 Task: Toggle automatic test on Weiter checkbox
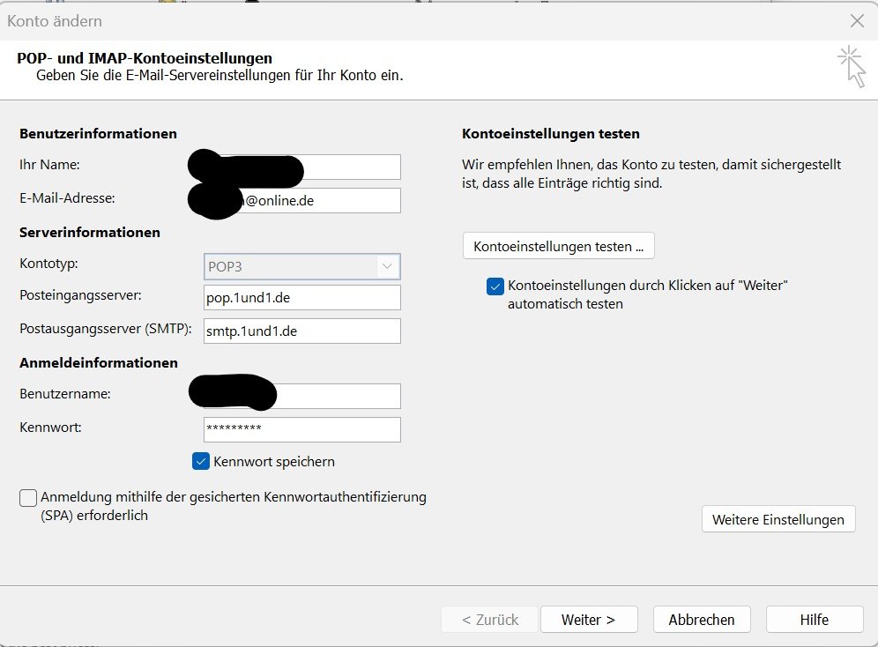[x=495, y=286]
